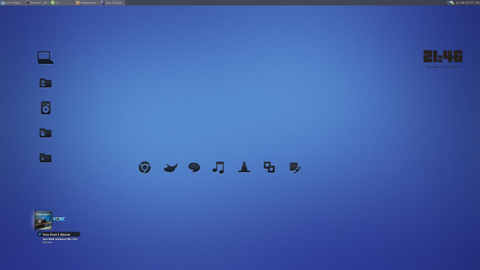Image resolution: width=480 pixels, height=270 pixels.
Task: Click the overlapping squares launcher icon
Action: pos(269,167)
